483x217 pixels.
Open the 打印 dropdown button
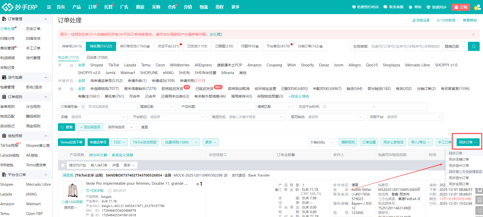[119, 142]
